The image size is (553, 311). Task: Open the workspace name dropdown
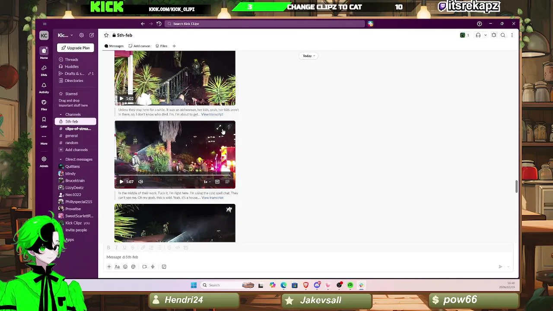click(x=65, y=35)
